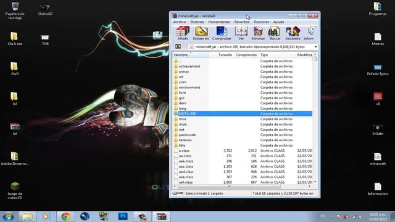Open the Opciones menu
Screen dimensions: 395x222
(261, 22)
